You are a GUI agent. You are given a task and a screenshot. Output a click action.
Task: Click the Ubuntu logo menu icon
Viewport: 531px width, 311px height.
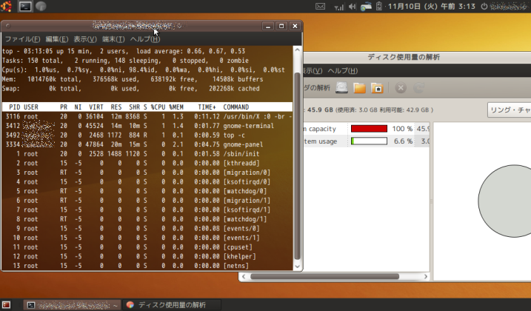pyautogui.click(x=6, y=6)
